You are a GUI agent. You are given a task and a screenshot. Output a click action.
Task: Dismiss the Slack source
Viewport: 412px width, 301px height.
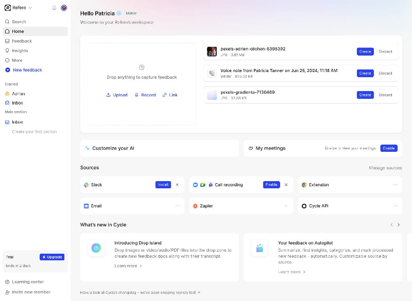click(x=177, y=184)
